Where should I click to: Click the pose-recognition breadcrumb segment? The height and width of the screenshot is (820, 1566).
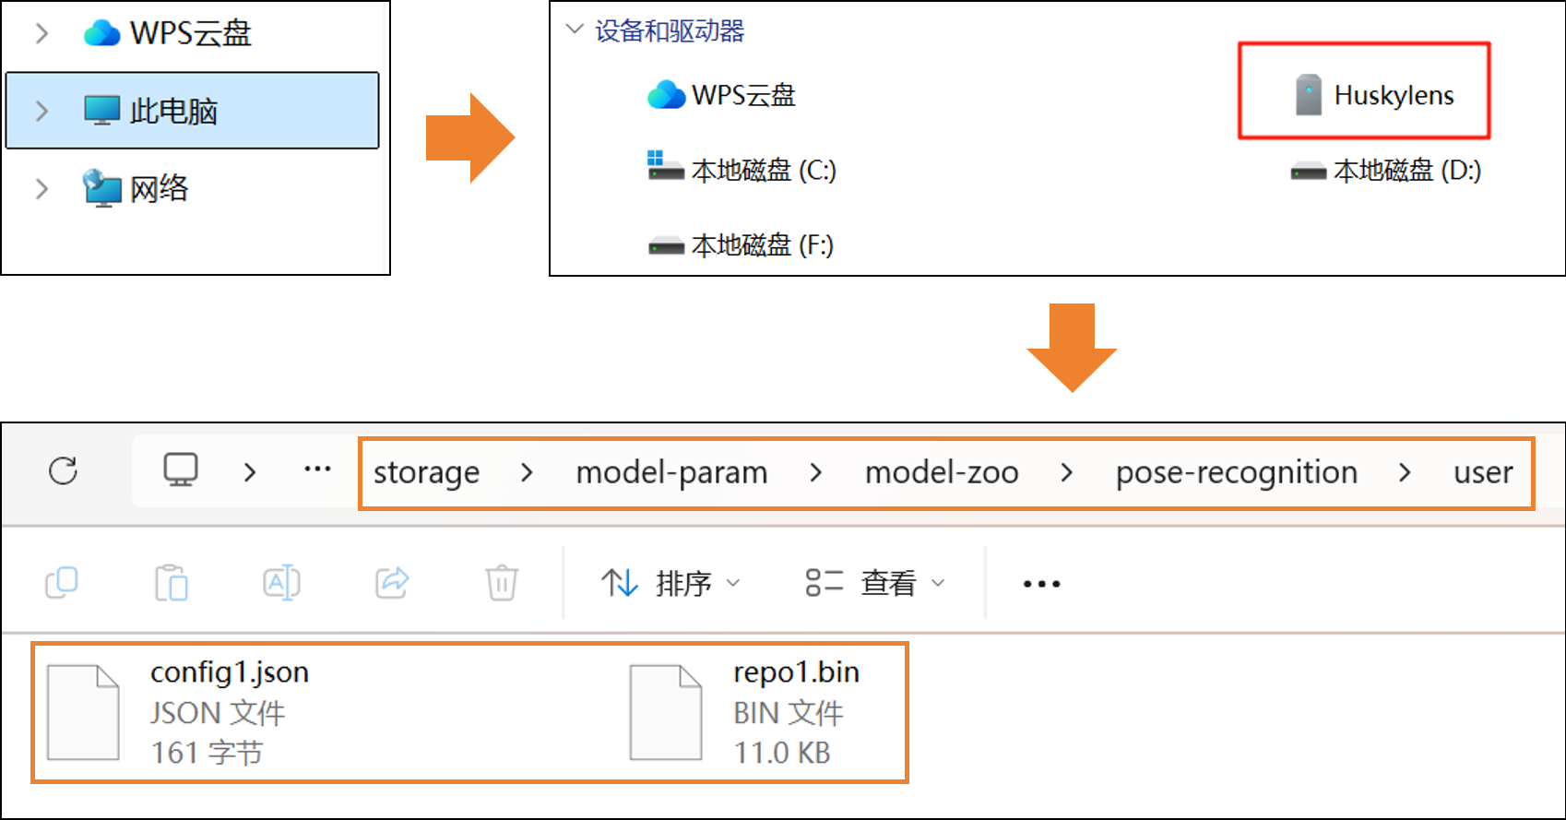(1236, 472)
